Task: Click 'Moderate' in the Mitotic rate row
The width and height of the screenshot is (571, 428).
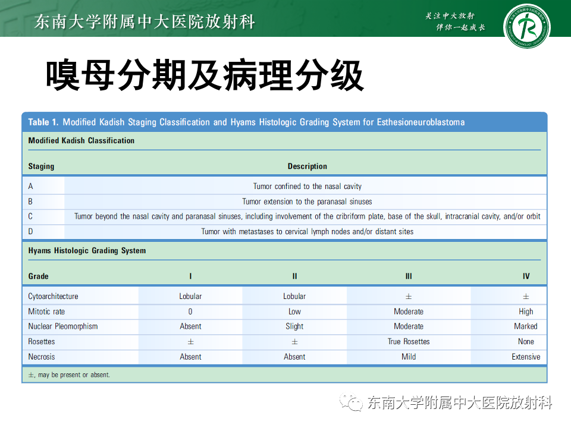Action: (409, 311)
